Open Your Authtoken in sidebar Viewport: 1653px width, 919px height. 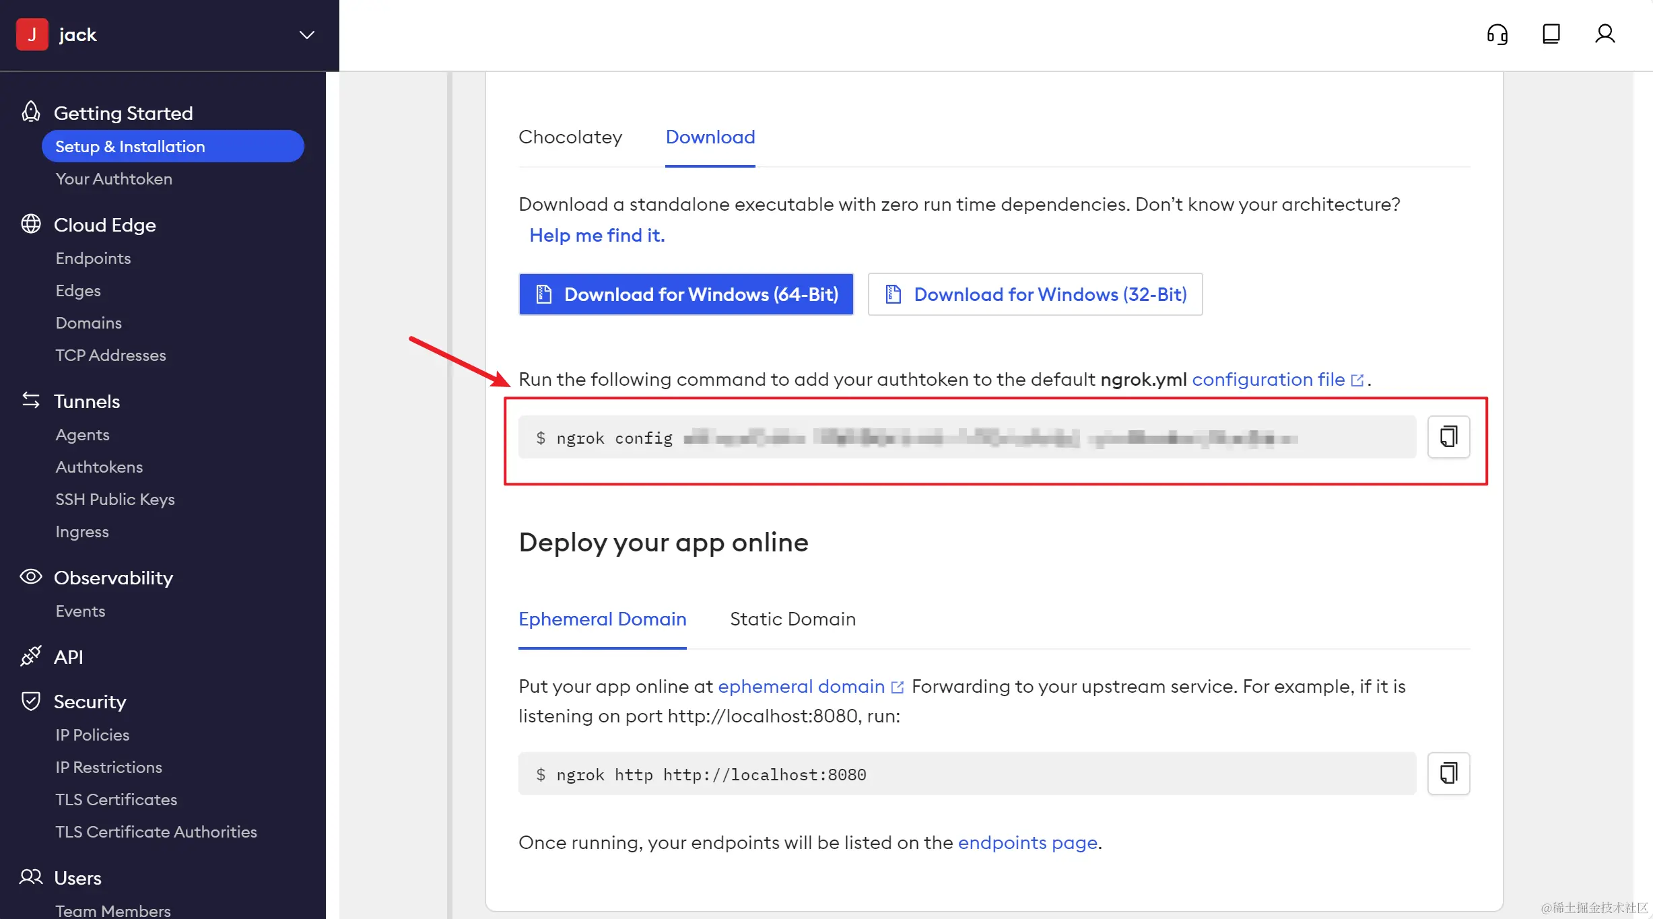[114, 179]
